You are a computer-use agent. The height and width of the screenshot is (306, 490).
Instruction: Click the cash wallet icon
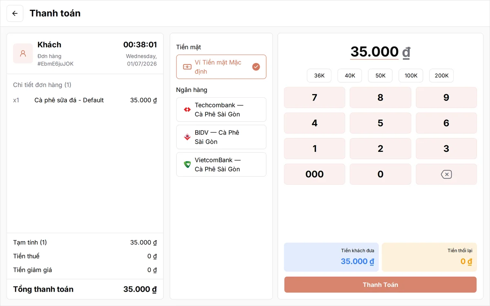187,67
